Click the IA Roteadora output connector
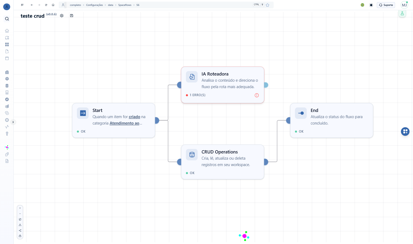This screenshot has width=413, height=244. tap(266, 85)
